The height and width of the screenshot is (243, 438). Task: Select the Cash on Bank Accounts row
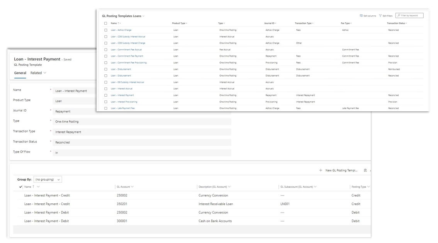pos(192,221)
